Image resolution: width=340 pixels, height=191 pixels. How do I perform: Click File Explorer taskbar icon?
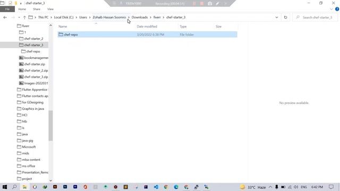(x=24, y=187)
